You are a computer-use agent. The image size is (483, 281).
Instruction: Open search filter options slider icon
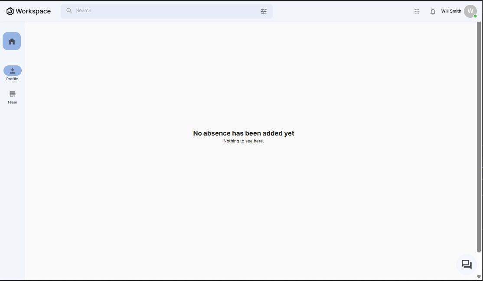(x=264, y=11)
